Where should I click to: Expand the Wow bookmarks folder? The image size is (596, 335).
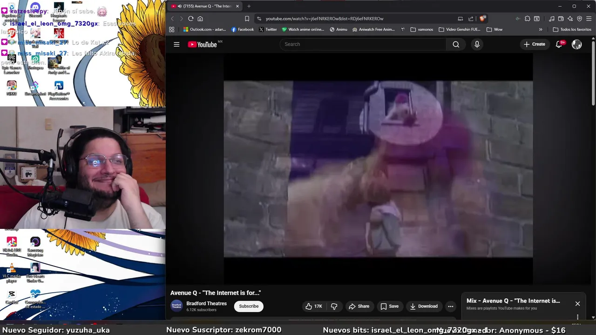pos(494,29)
